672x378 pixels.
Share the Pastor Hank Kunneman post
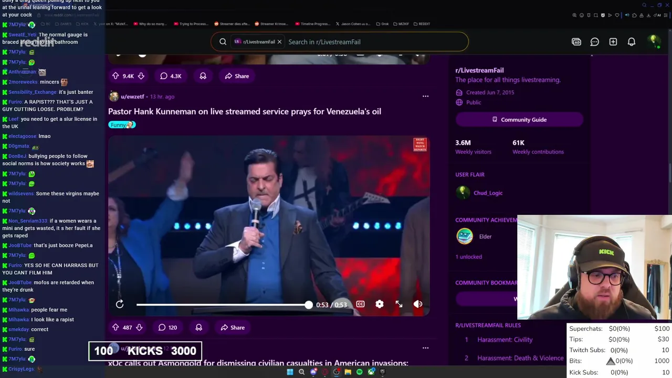point(233,328)
